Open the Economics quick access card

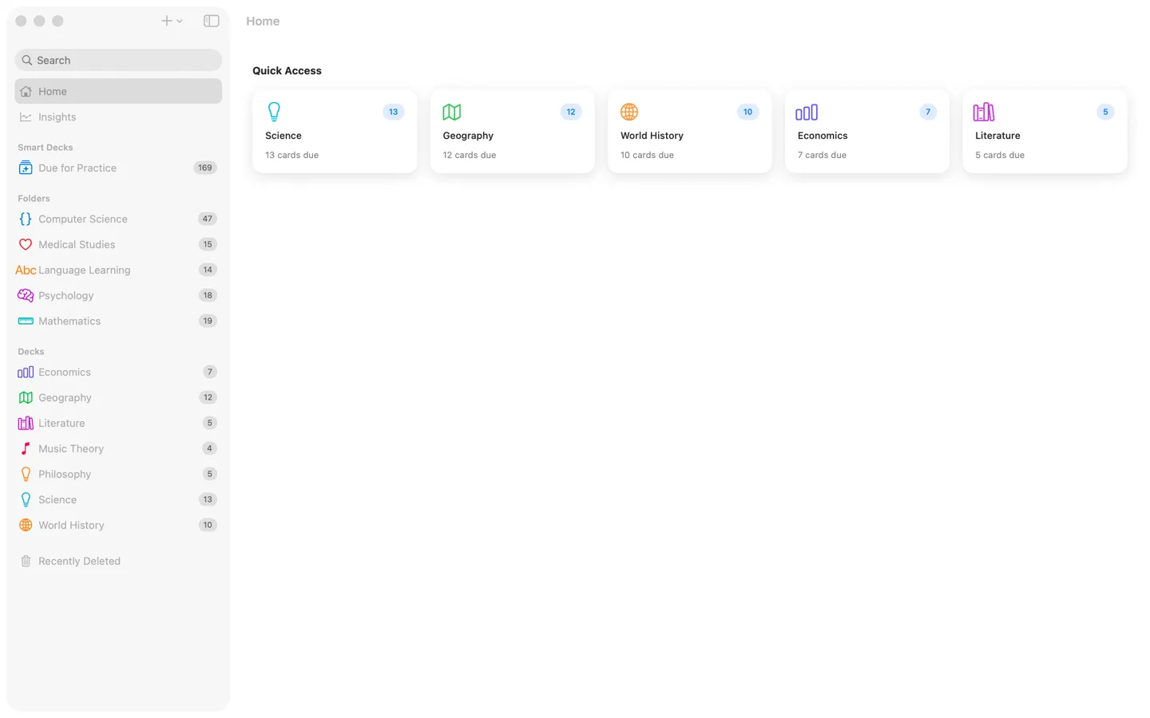click(x=867, y=132)
